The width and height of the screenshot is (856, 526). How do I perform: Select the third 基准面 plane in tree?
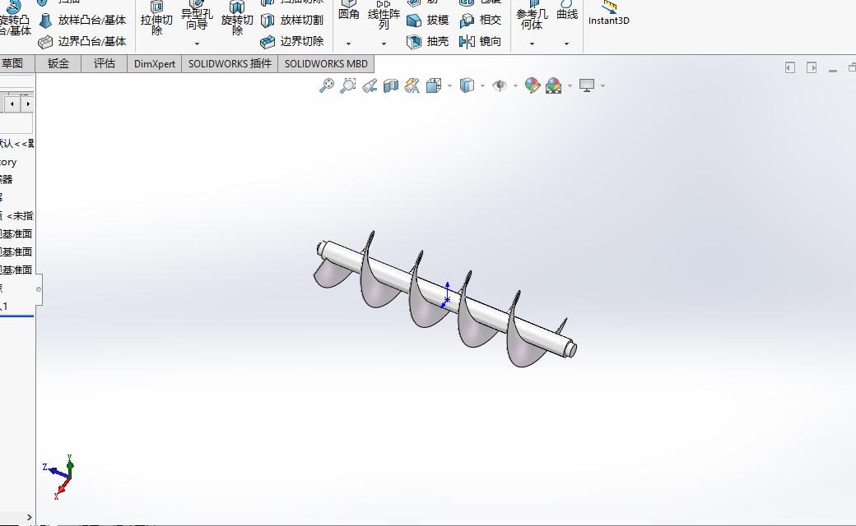pos(16,270)
